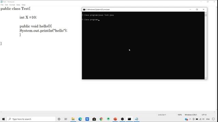The height and width of the screenshot is (122, 218).
Task: Switch to Command Prompt on the taskbar
Action: click(129, 119)
